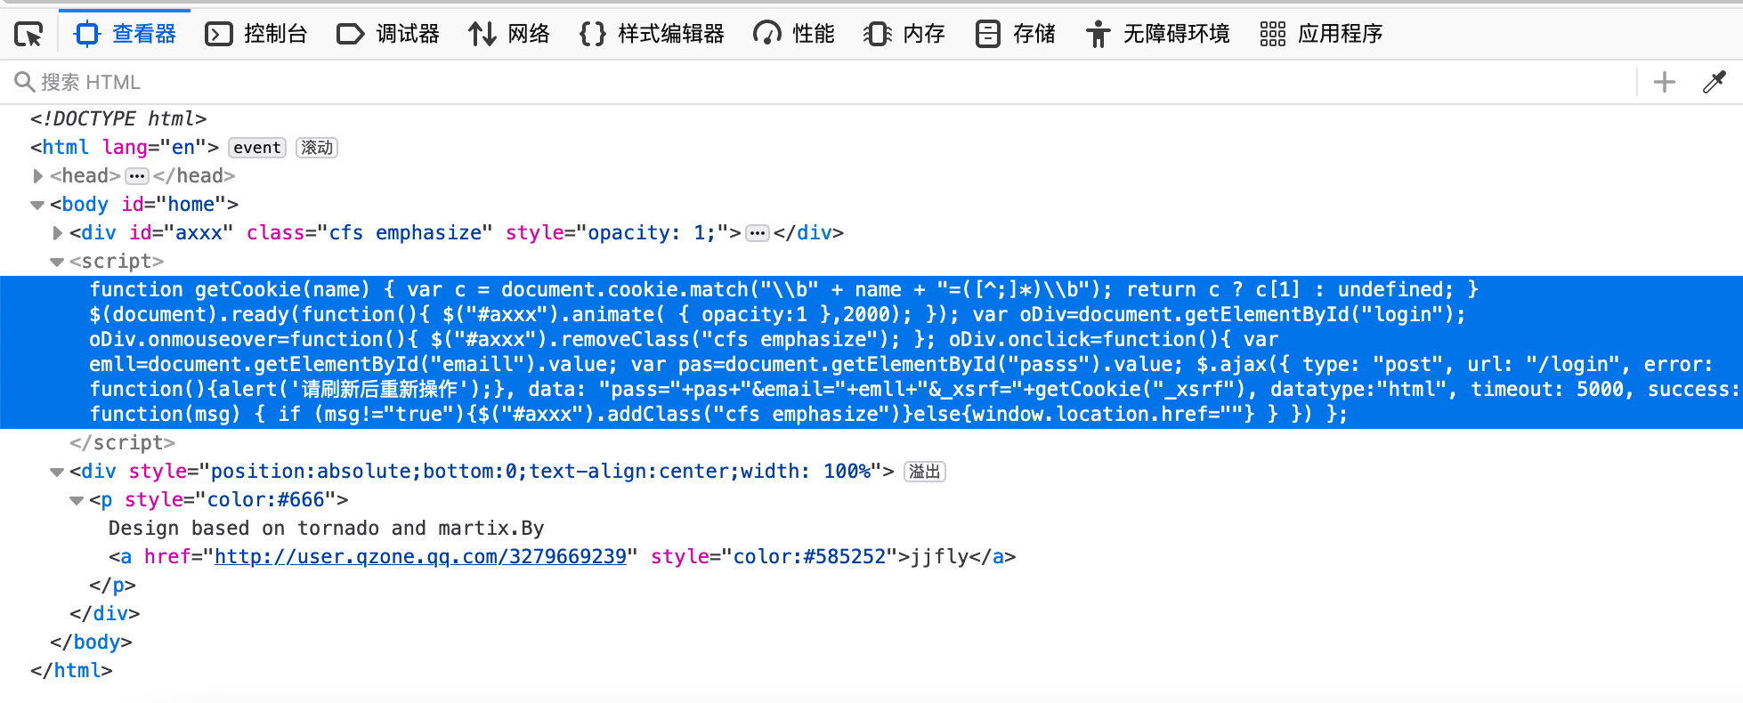
Task: Switch to the 调试器 debugger tab
Action: pyautogui.click(x=388, y=34)
